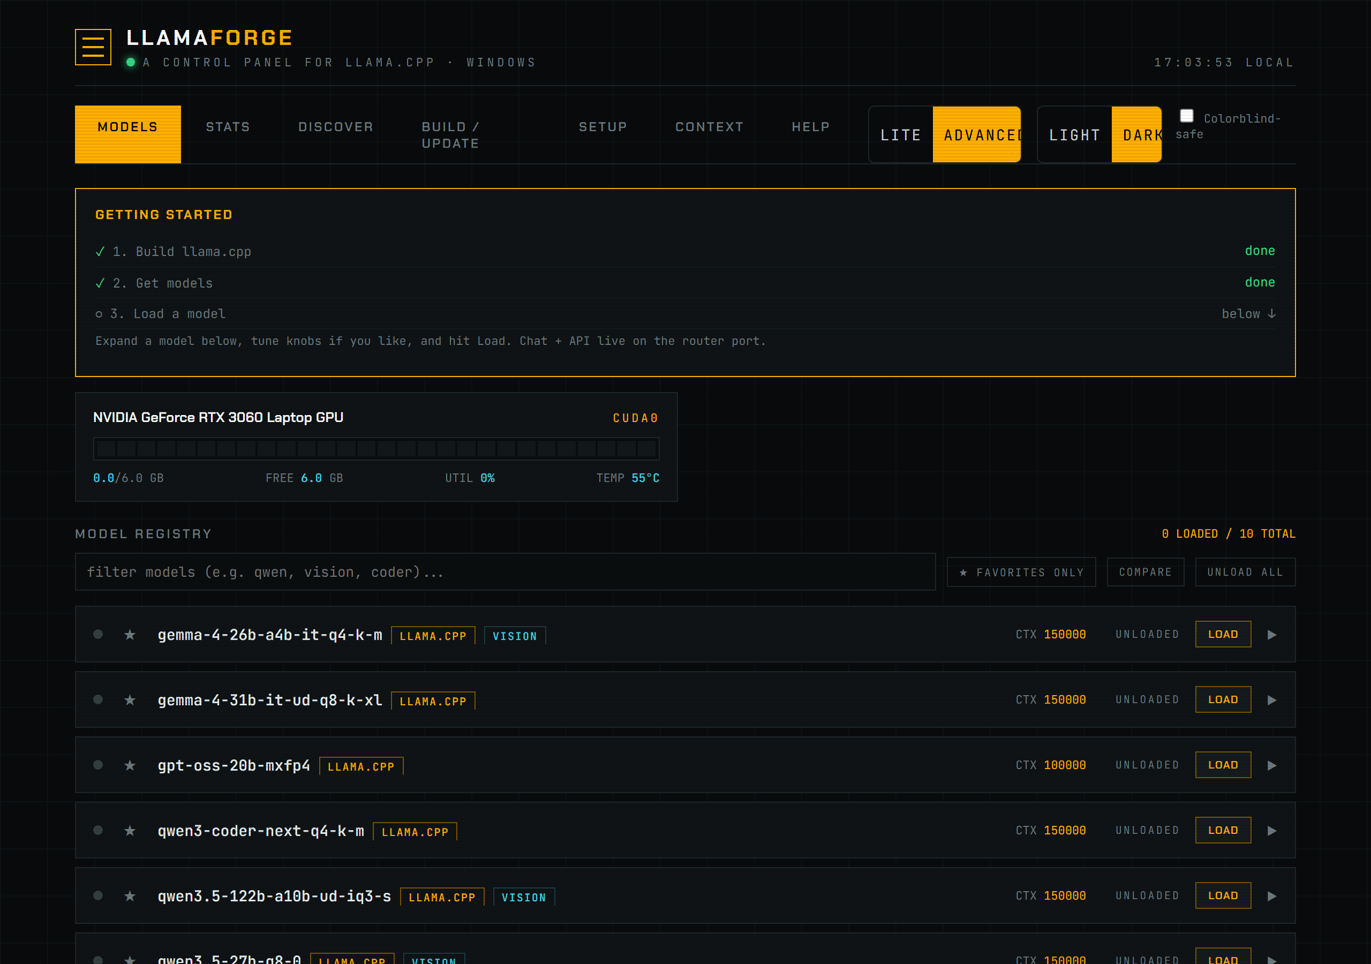The width and height of the screenshot is (1371, 964).
Task: Click the TEMP 55°C reading
Action: (628, 478)
